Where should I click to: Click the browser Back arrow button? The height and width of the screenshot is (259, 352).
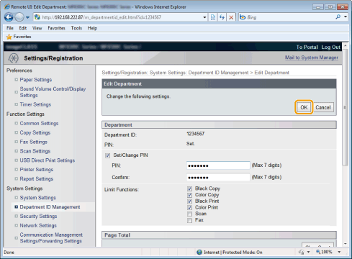(9, 17)
